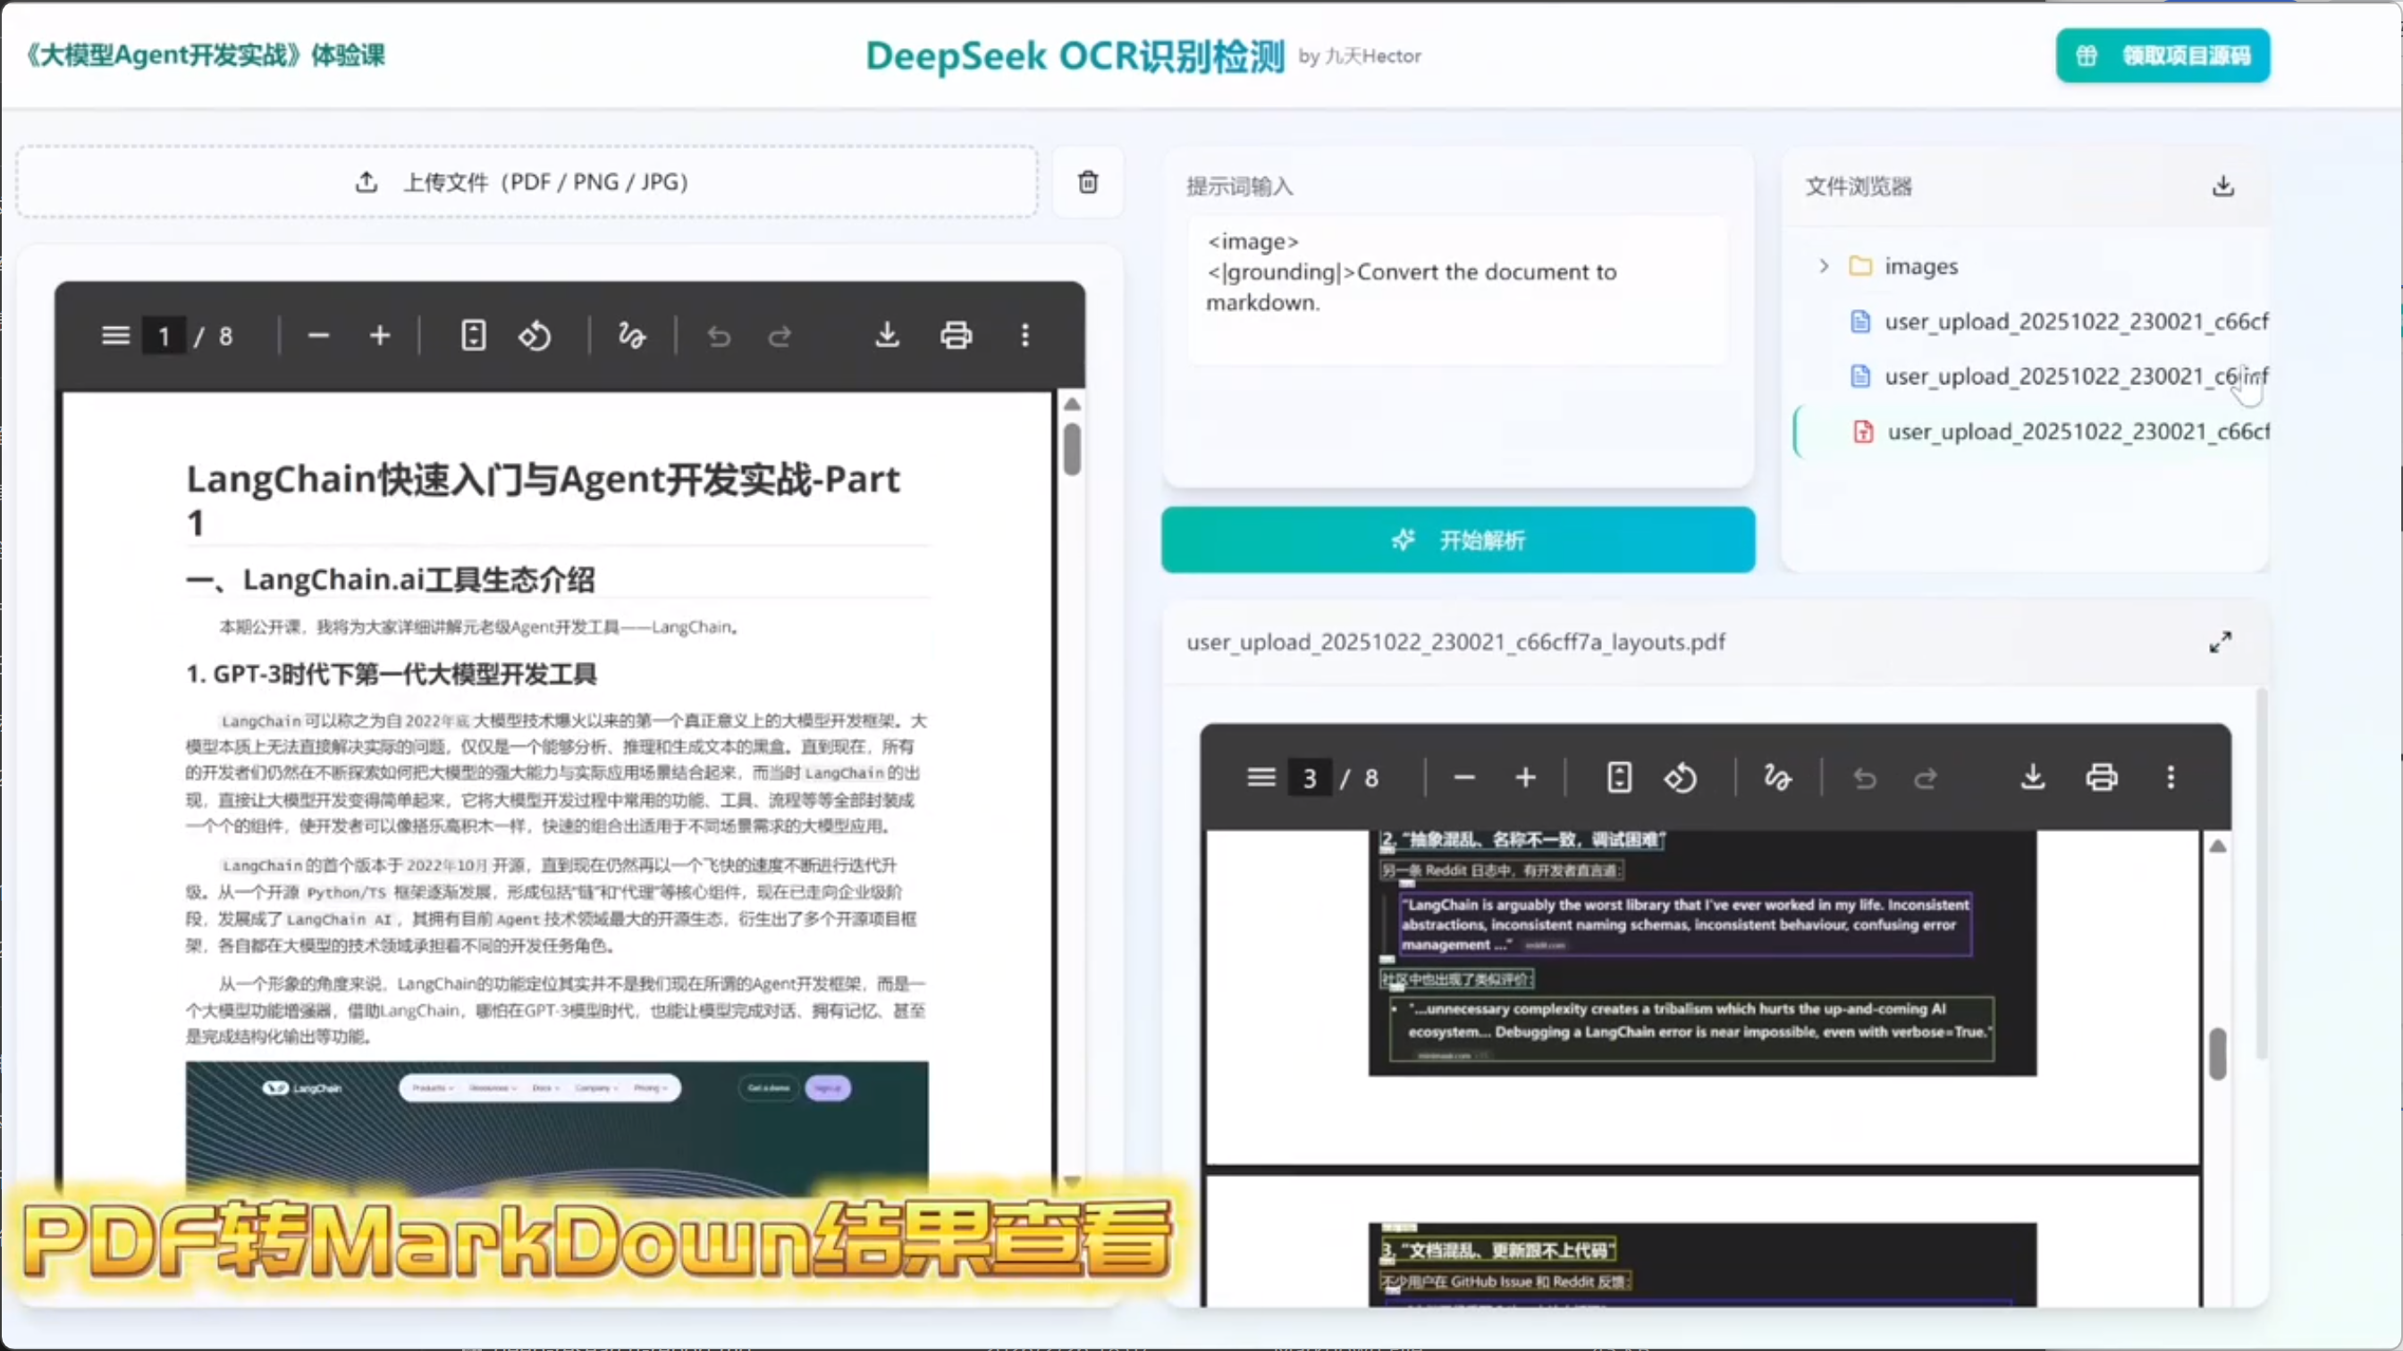
Task: Zoom out in left PDF viewer
Action: pos(318,336)
